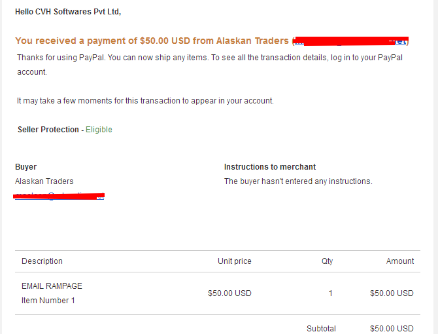Viewport: 438px width, 334px height.
Task: Click the "Description" column header
Action: 42,261
